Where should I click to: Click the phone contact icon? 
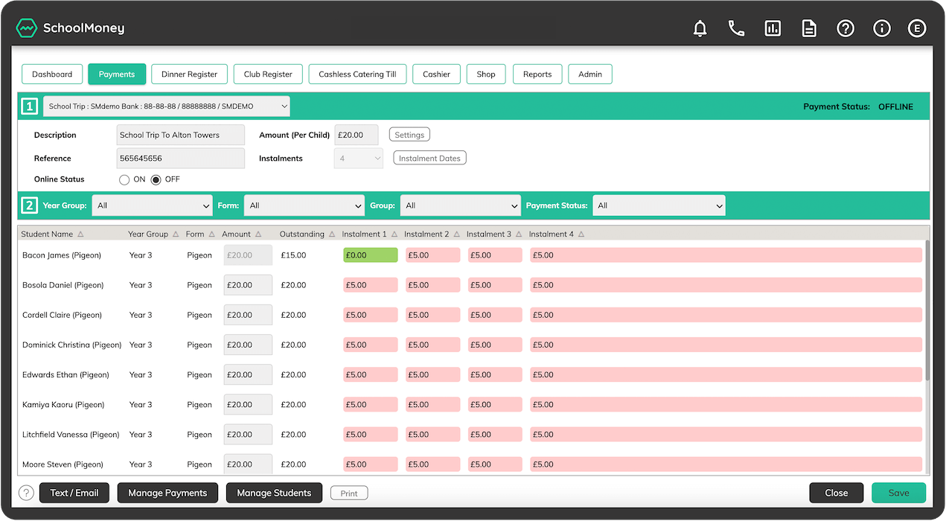tap(736, 28)
